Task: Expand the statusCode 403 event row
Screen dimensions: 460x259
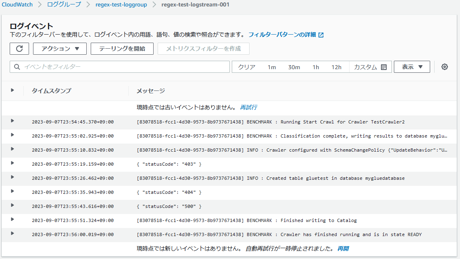Action: (12, 163)
